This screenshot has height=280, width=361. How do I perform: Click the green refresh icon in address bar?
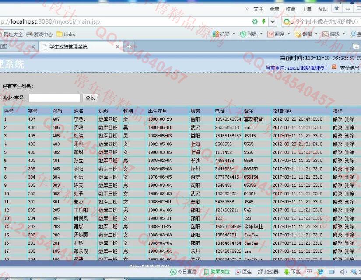[x=255, y=21]
